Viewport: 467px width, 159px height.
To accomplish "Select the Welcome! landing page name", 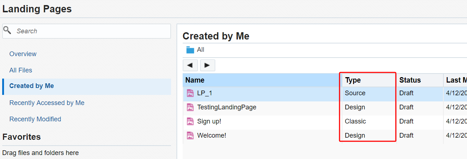I will (x=212, y=135).
